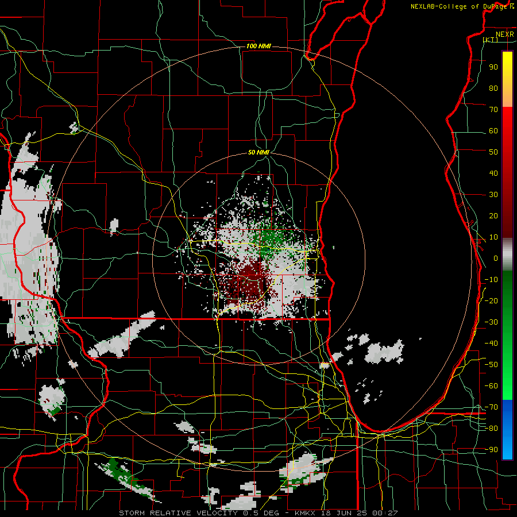Click the "[KT]" units label

click(x=491, y=40)
